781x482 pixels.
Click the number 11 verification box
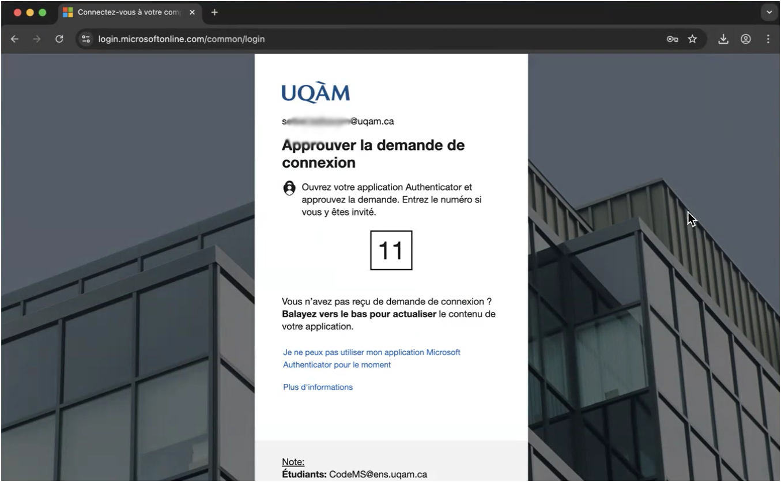(x=391, y=250)
